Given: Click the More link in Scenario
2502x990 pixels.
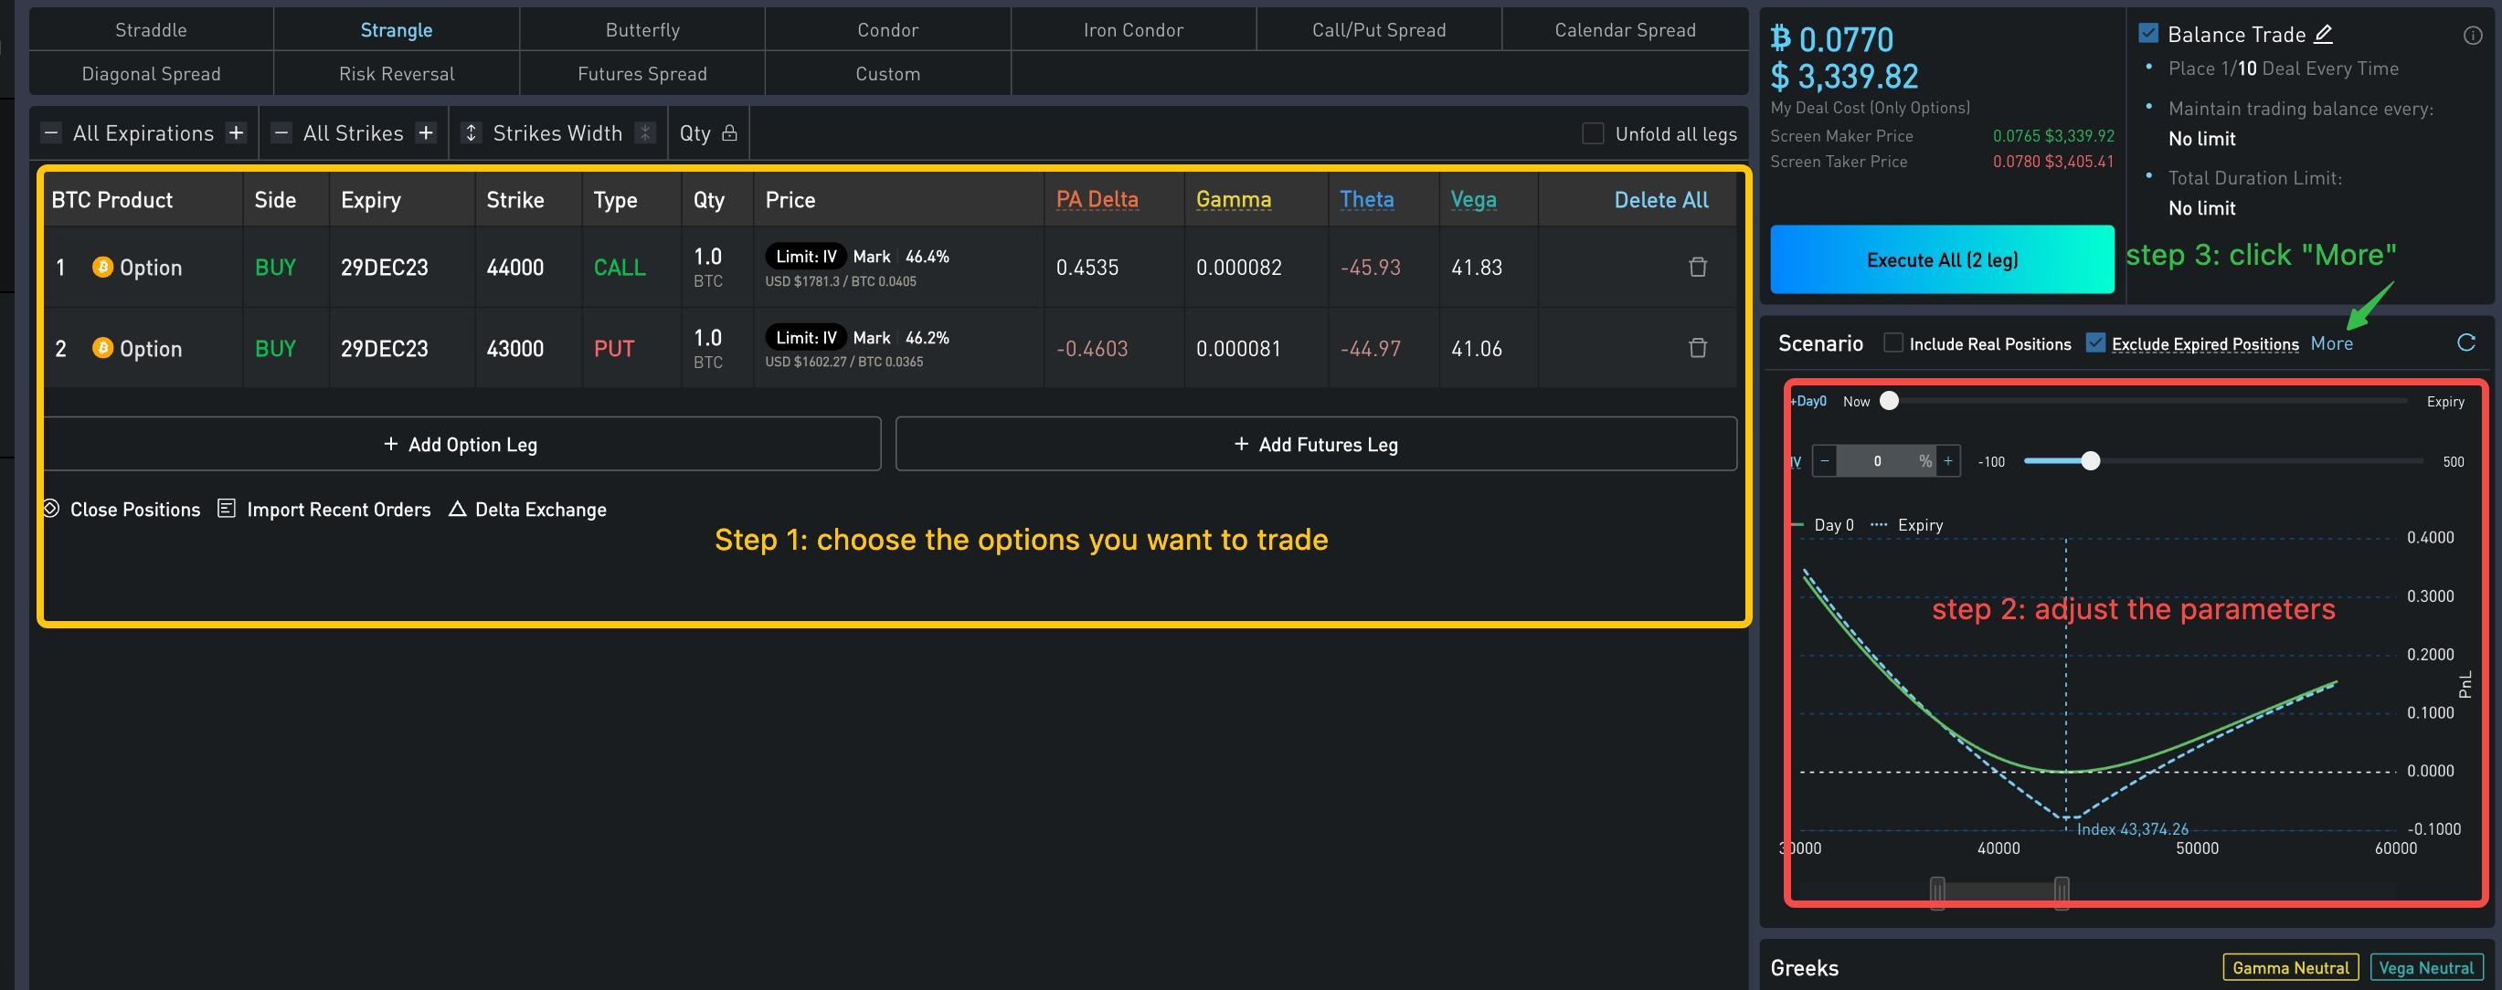Looking at the screenshot, I should (2331, 343).
